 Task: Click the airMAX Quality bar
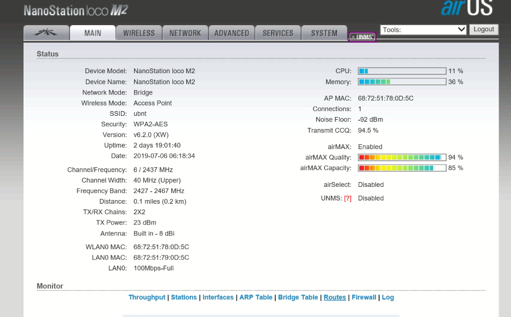click(402, 157)
